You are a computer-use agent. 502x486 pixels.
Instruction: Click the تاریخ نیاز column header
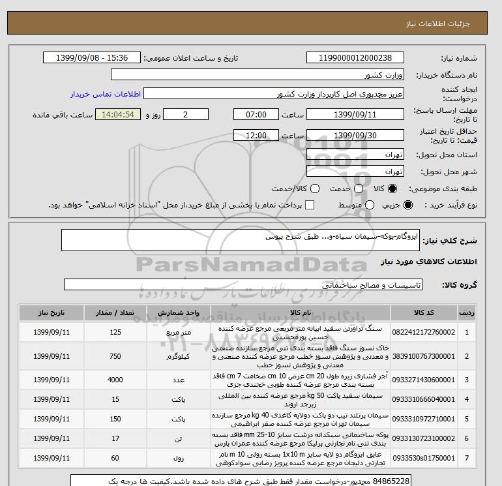pyautogui.click(x=52, y=312)
